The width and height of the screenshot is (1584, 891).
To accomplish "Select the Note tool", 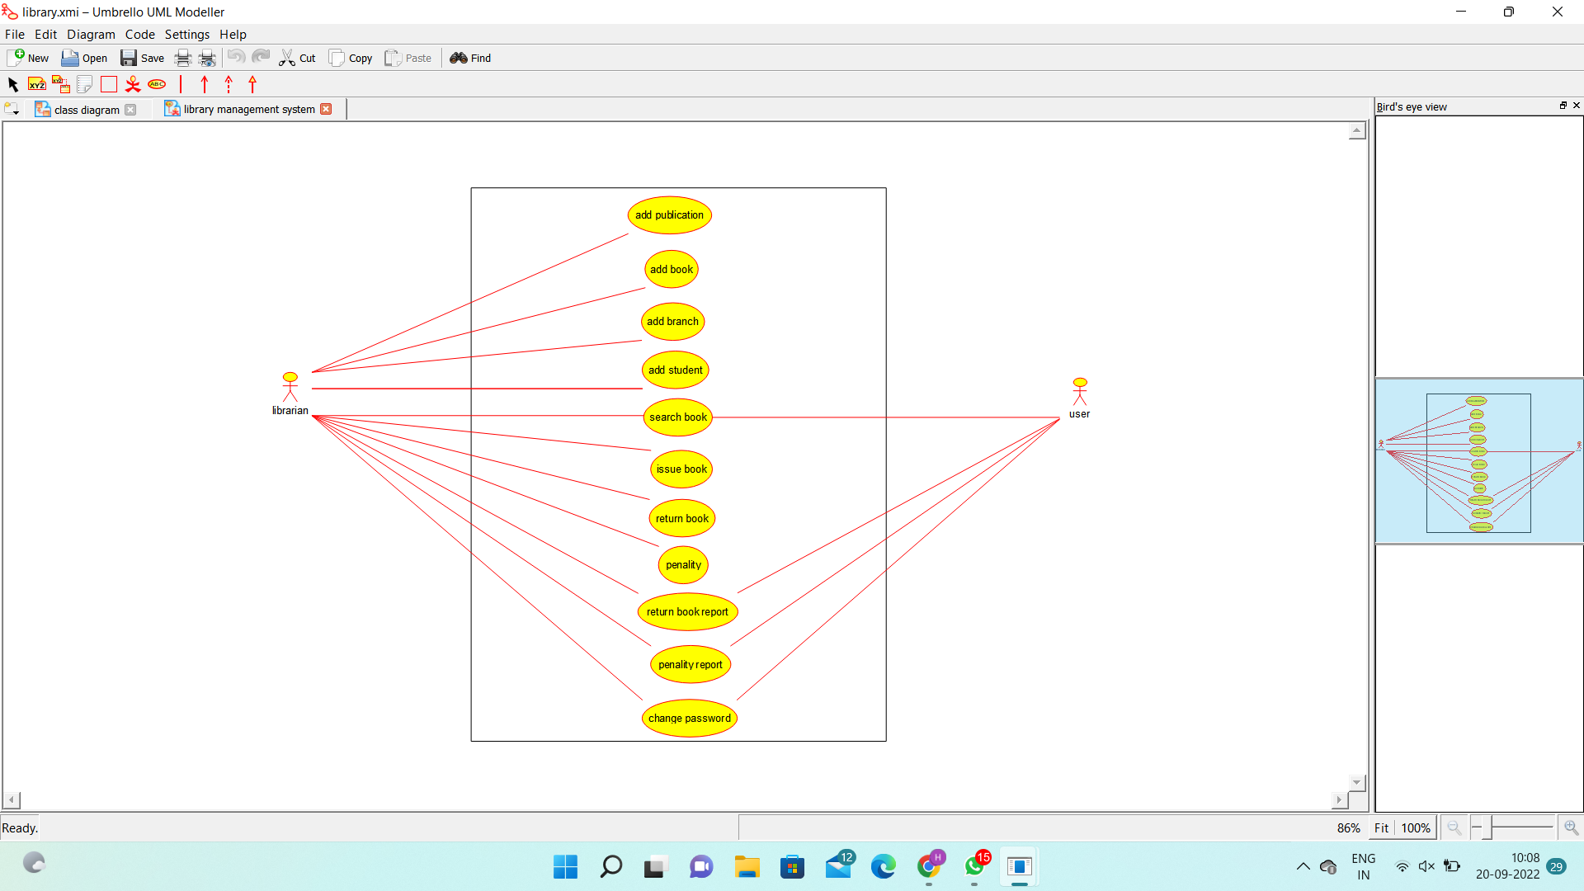I will pos(84,84).
